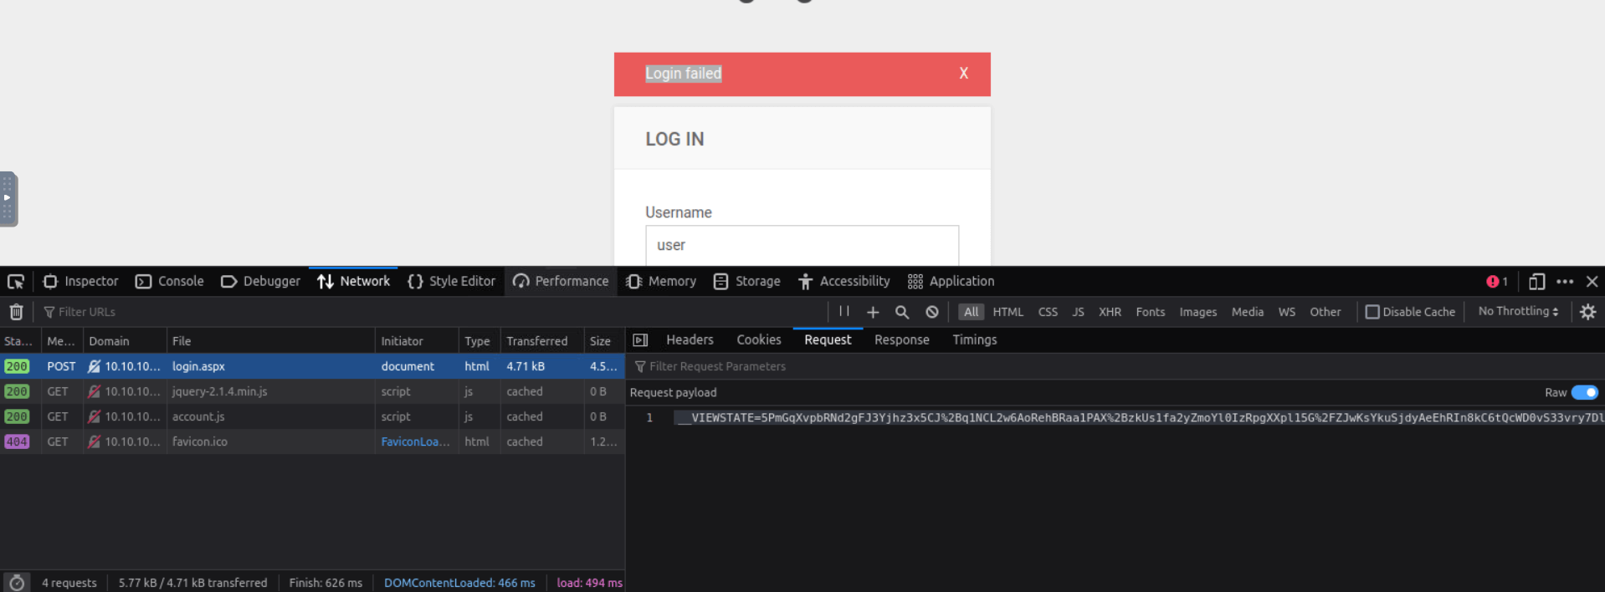Viewport: 1605px width, 592px height.
Task: Open network search magnifier icon
Action: (x=902, y=312)
